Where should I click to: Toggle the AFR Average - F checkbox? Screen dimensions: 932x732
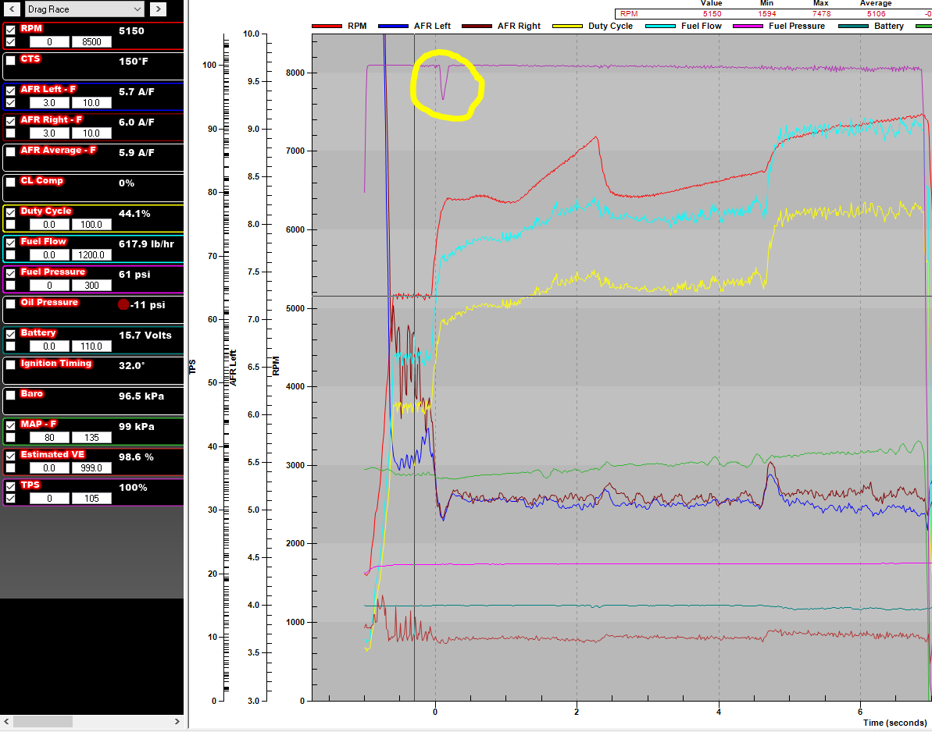(x=11, y=151)
